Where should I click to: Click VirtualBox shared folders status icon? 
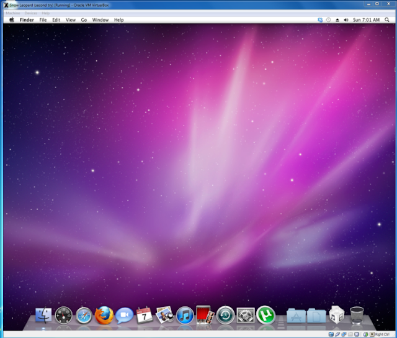point(350,334)
